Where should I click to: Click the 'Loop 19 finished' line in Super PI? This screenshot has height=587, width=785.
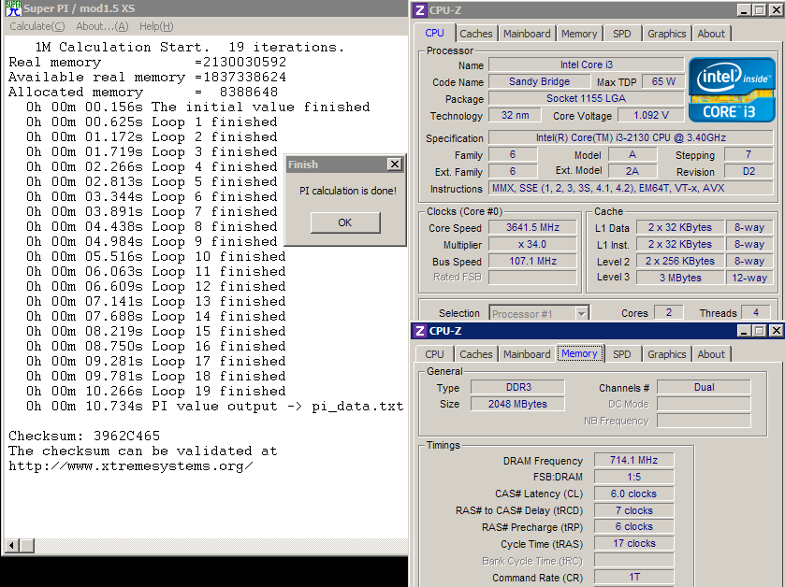tap(156, 391)
